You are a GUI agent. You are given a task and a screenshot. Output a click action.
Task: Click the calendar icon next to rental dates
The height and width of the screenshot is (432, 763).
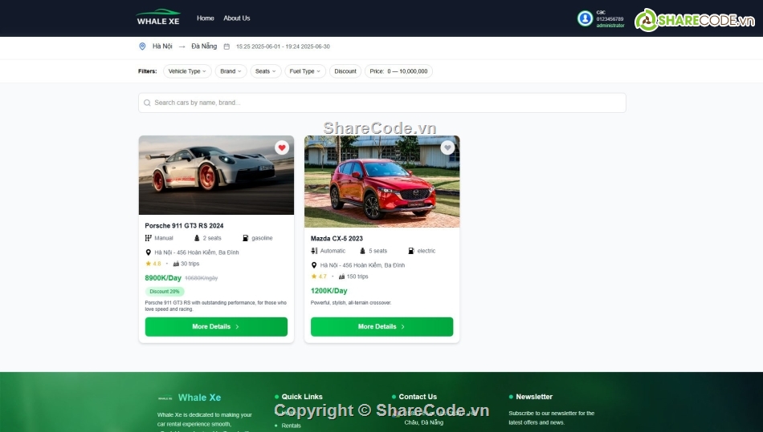(226, 46)
